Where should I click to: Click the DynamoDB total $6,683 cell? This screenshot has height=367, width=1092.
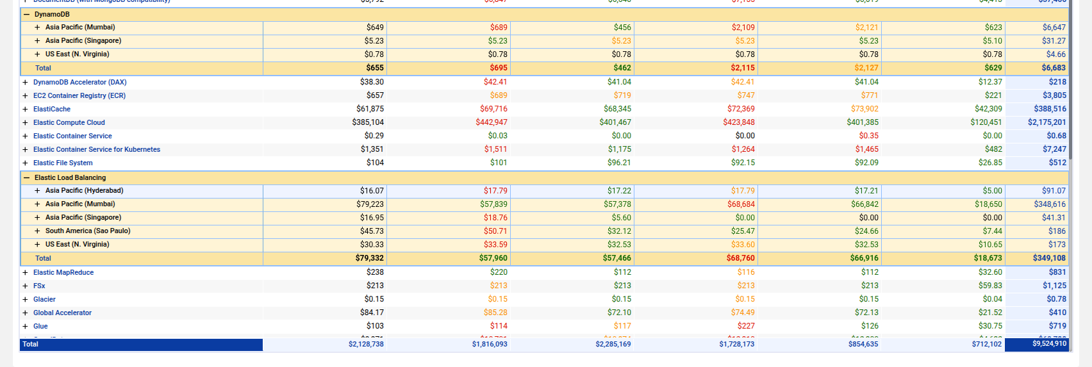[1054, 68]
